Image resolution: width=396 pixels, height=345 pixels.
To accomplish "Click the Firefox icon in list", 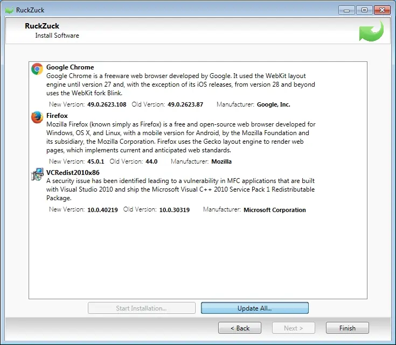I will tap(37, 117).
